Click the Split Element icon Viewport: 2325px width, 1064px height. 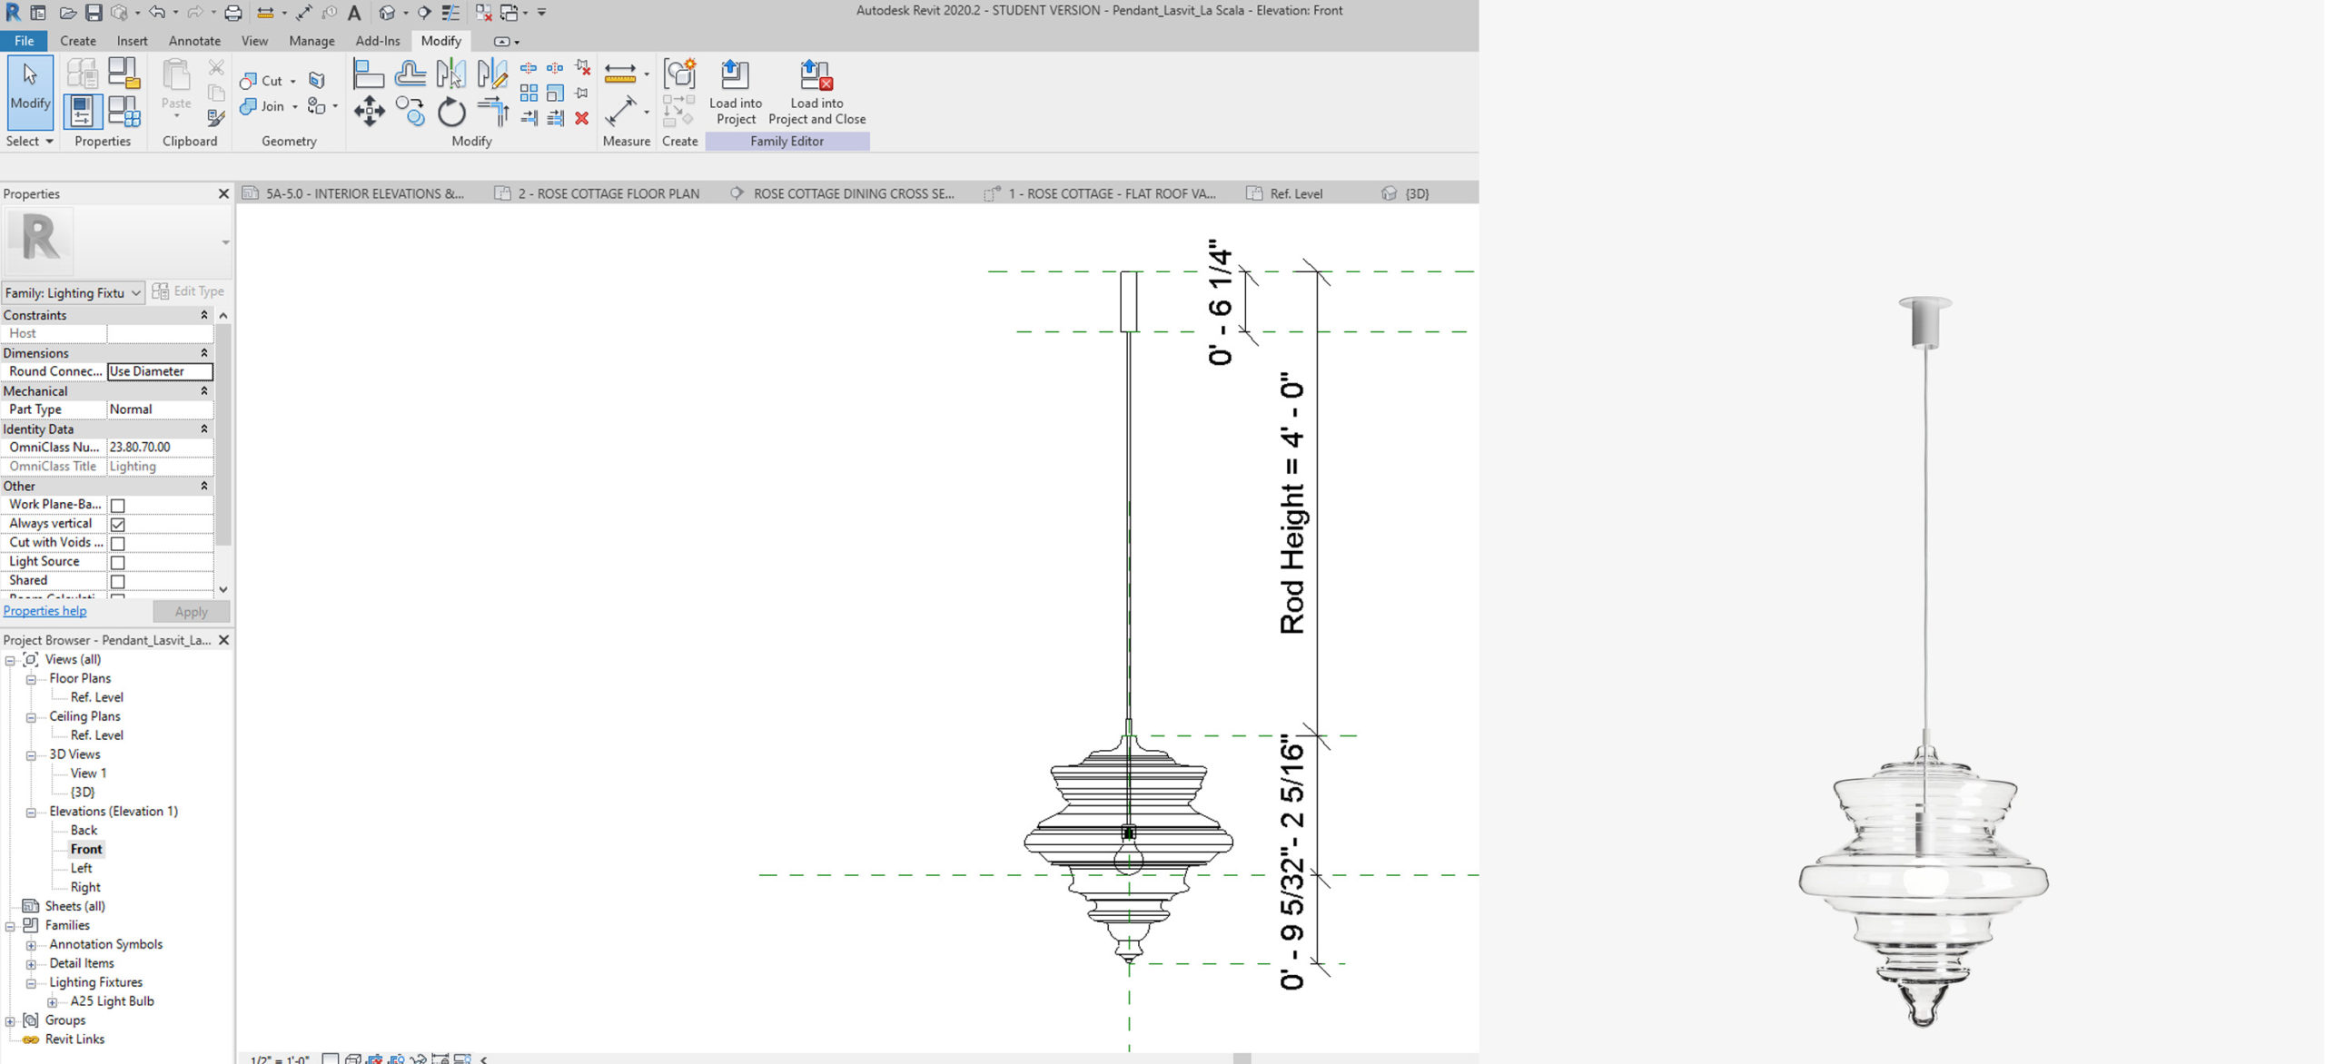tap(528, 68)
